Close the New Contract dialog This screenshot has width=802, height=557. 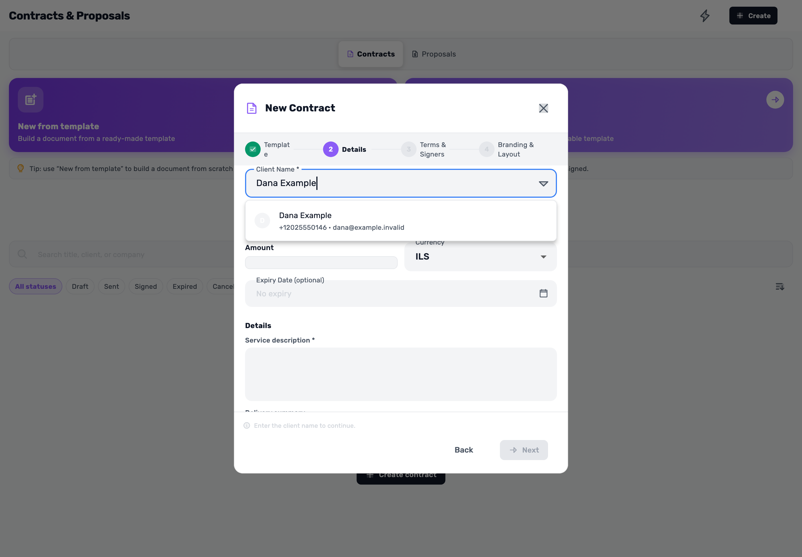click(543, 108)
